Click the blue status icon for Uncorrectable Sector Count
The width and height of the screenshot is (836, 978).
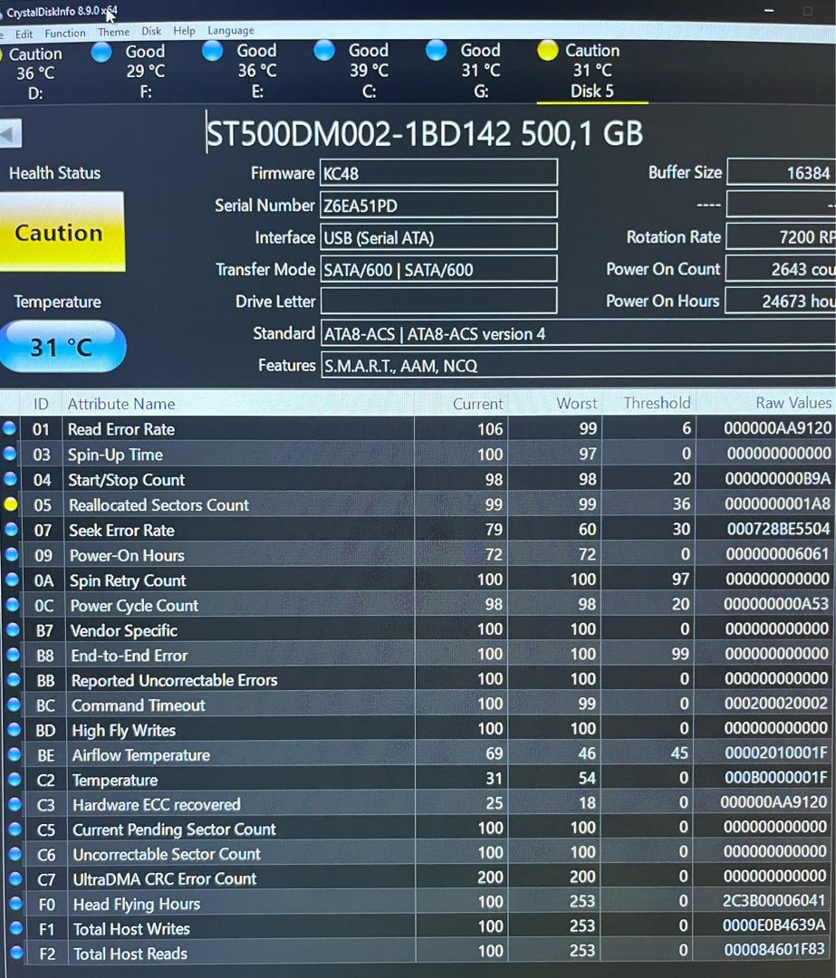click(x=15, y=853)
